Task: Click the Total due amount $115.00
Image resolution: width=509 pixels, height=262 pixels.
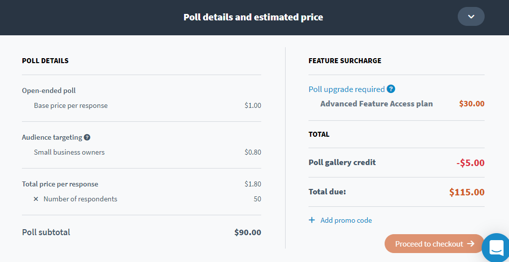Action: (x=467, y=192)
